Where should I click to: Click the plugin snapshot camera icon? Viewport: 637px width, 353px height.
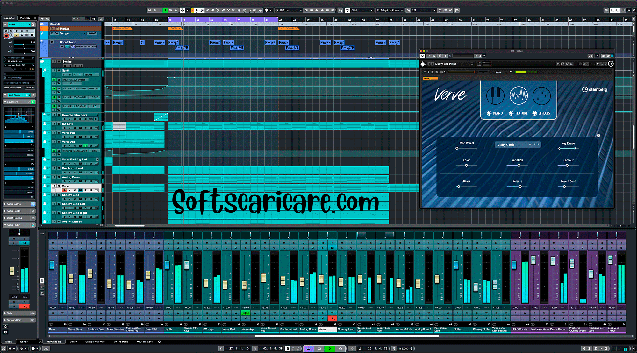[590, 56]
